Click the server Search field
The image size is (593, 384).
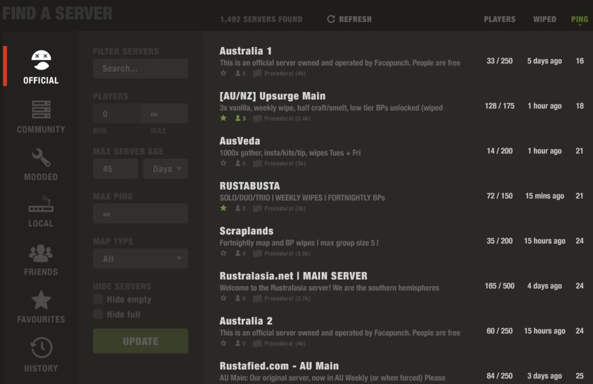[x=140, y=68]
